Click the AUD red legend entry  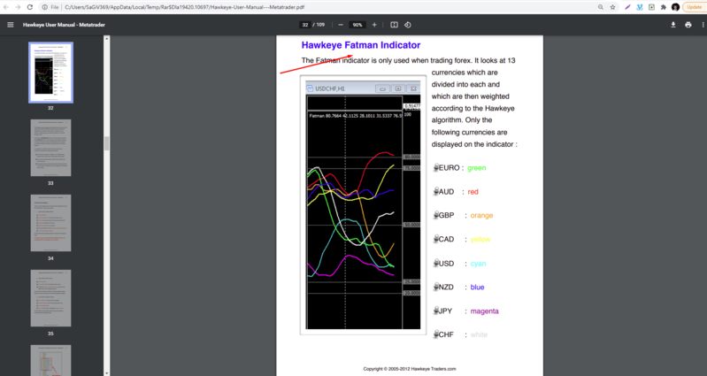(456, 192)
